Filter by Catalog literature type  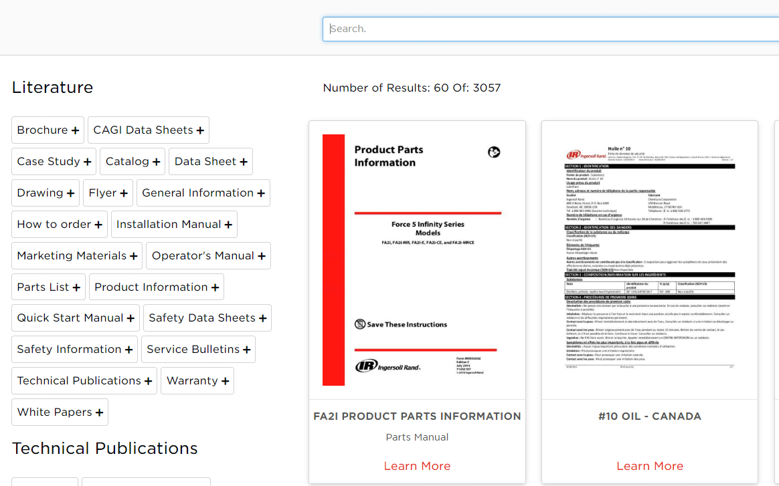pyautogui.click(x=132, y=161)
